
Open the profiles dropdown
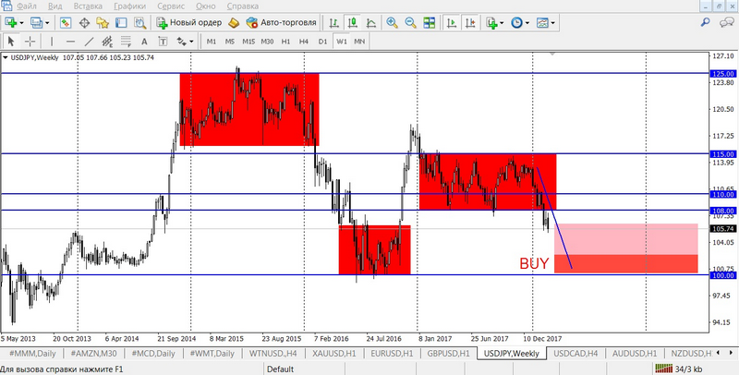[x=46, y=22]
